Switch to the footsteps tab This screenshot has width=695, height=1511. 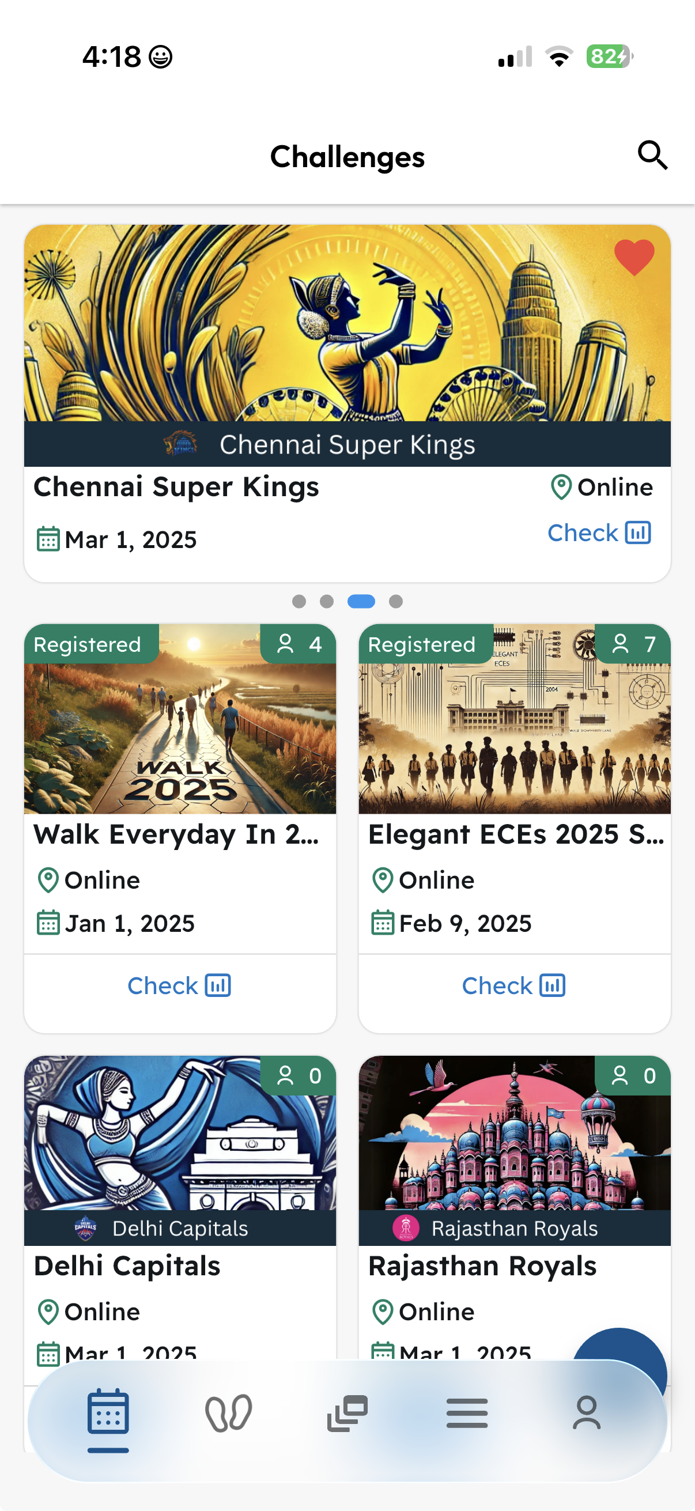[228, 1412]
